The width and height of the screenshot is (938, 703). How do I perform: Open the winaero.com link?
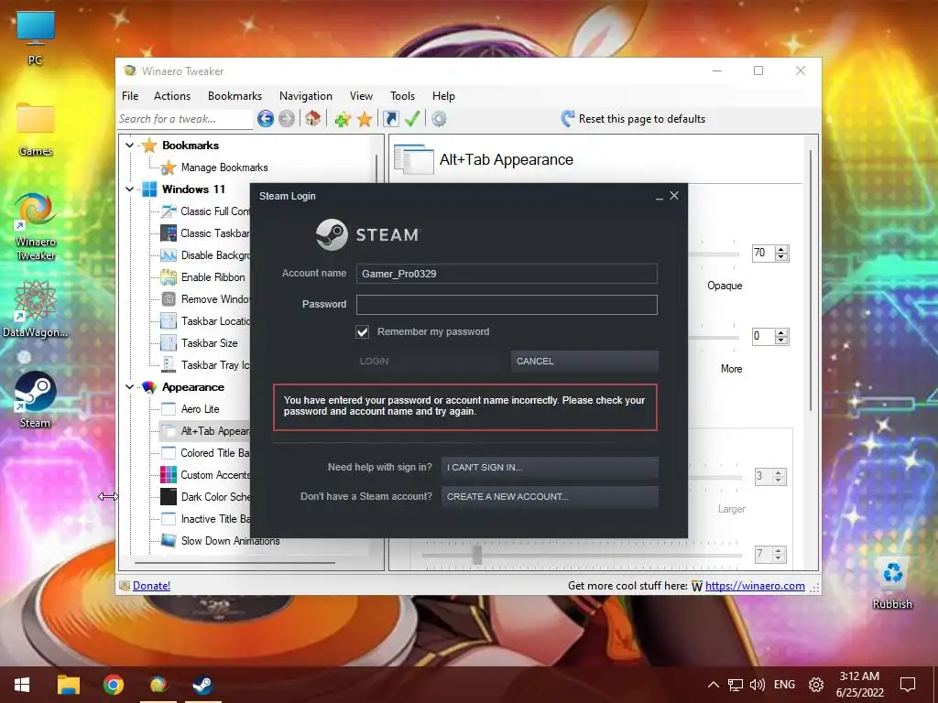pos(755,586)
